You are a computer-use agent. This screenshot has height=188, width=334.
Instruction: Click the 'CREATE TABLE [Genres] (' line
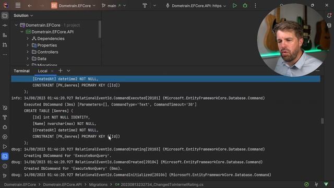(49, 111)
